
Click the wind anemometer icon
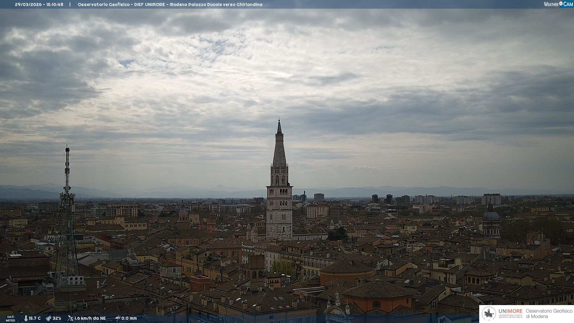[x=70, y=318]
